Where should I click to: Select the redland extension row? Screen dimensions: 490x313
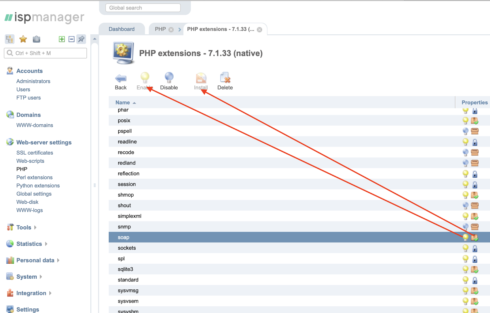click(299, 163)
